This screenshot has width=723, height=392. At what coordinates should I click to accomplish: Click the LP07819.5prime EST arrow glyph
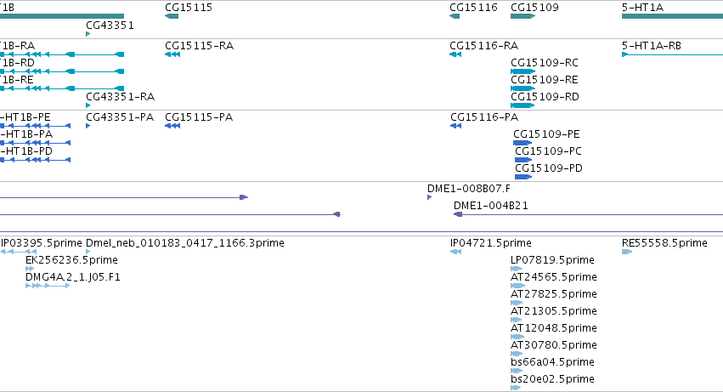(x=516, y=269)
